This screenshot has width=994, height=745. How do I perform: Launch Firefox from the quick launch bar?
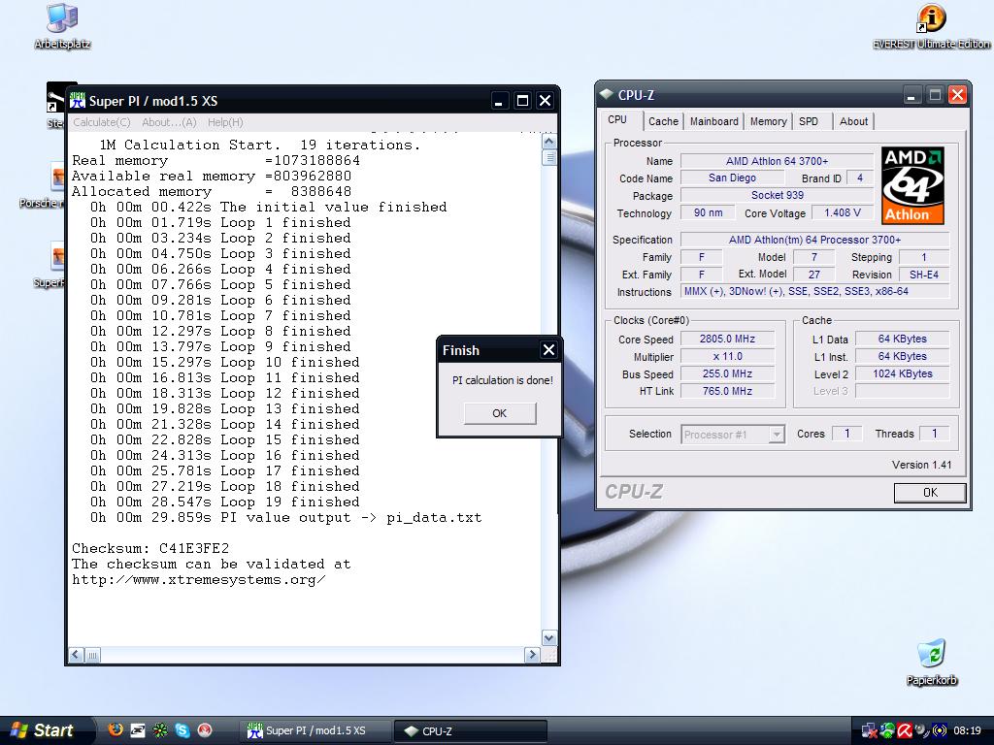[116, 729]
